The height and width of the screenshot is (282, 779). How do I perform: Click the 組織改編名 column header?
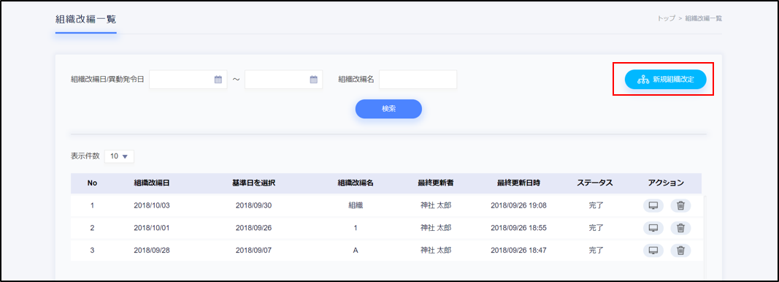(x=356, y=183)
